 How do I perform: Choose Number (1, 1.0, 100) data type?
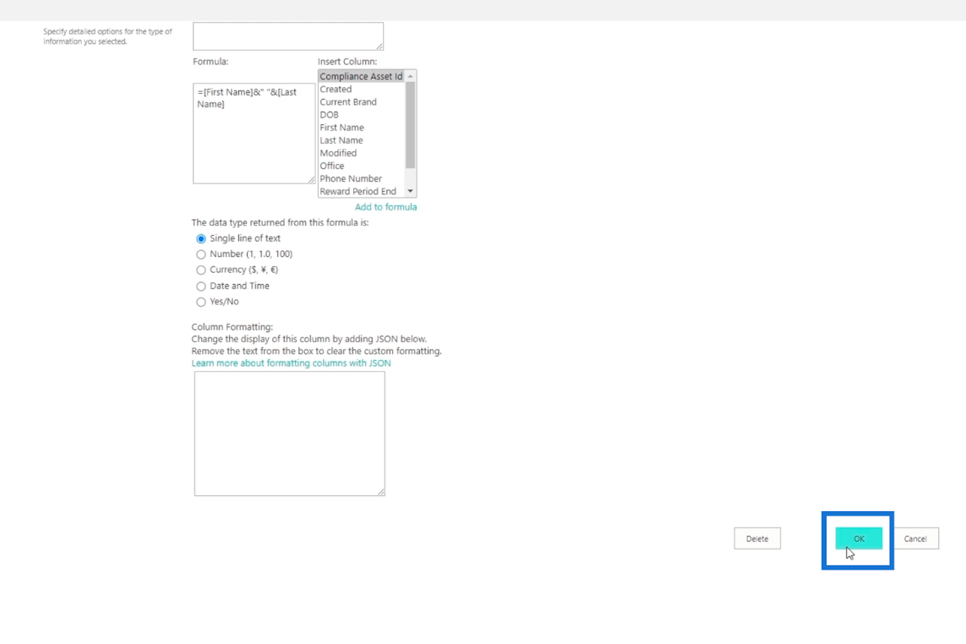(x=201, y=254)
